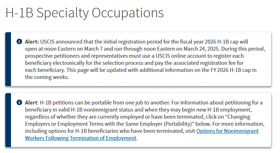The width and height of the screenshot is (280, 153).
Task: Click the 'registration fee' phrase in the first alert
Action: [218, 63]
